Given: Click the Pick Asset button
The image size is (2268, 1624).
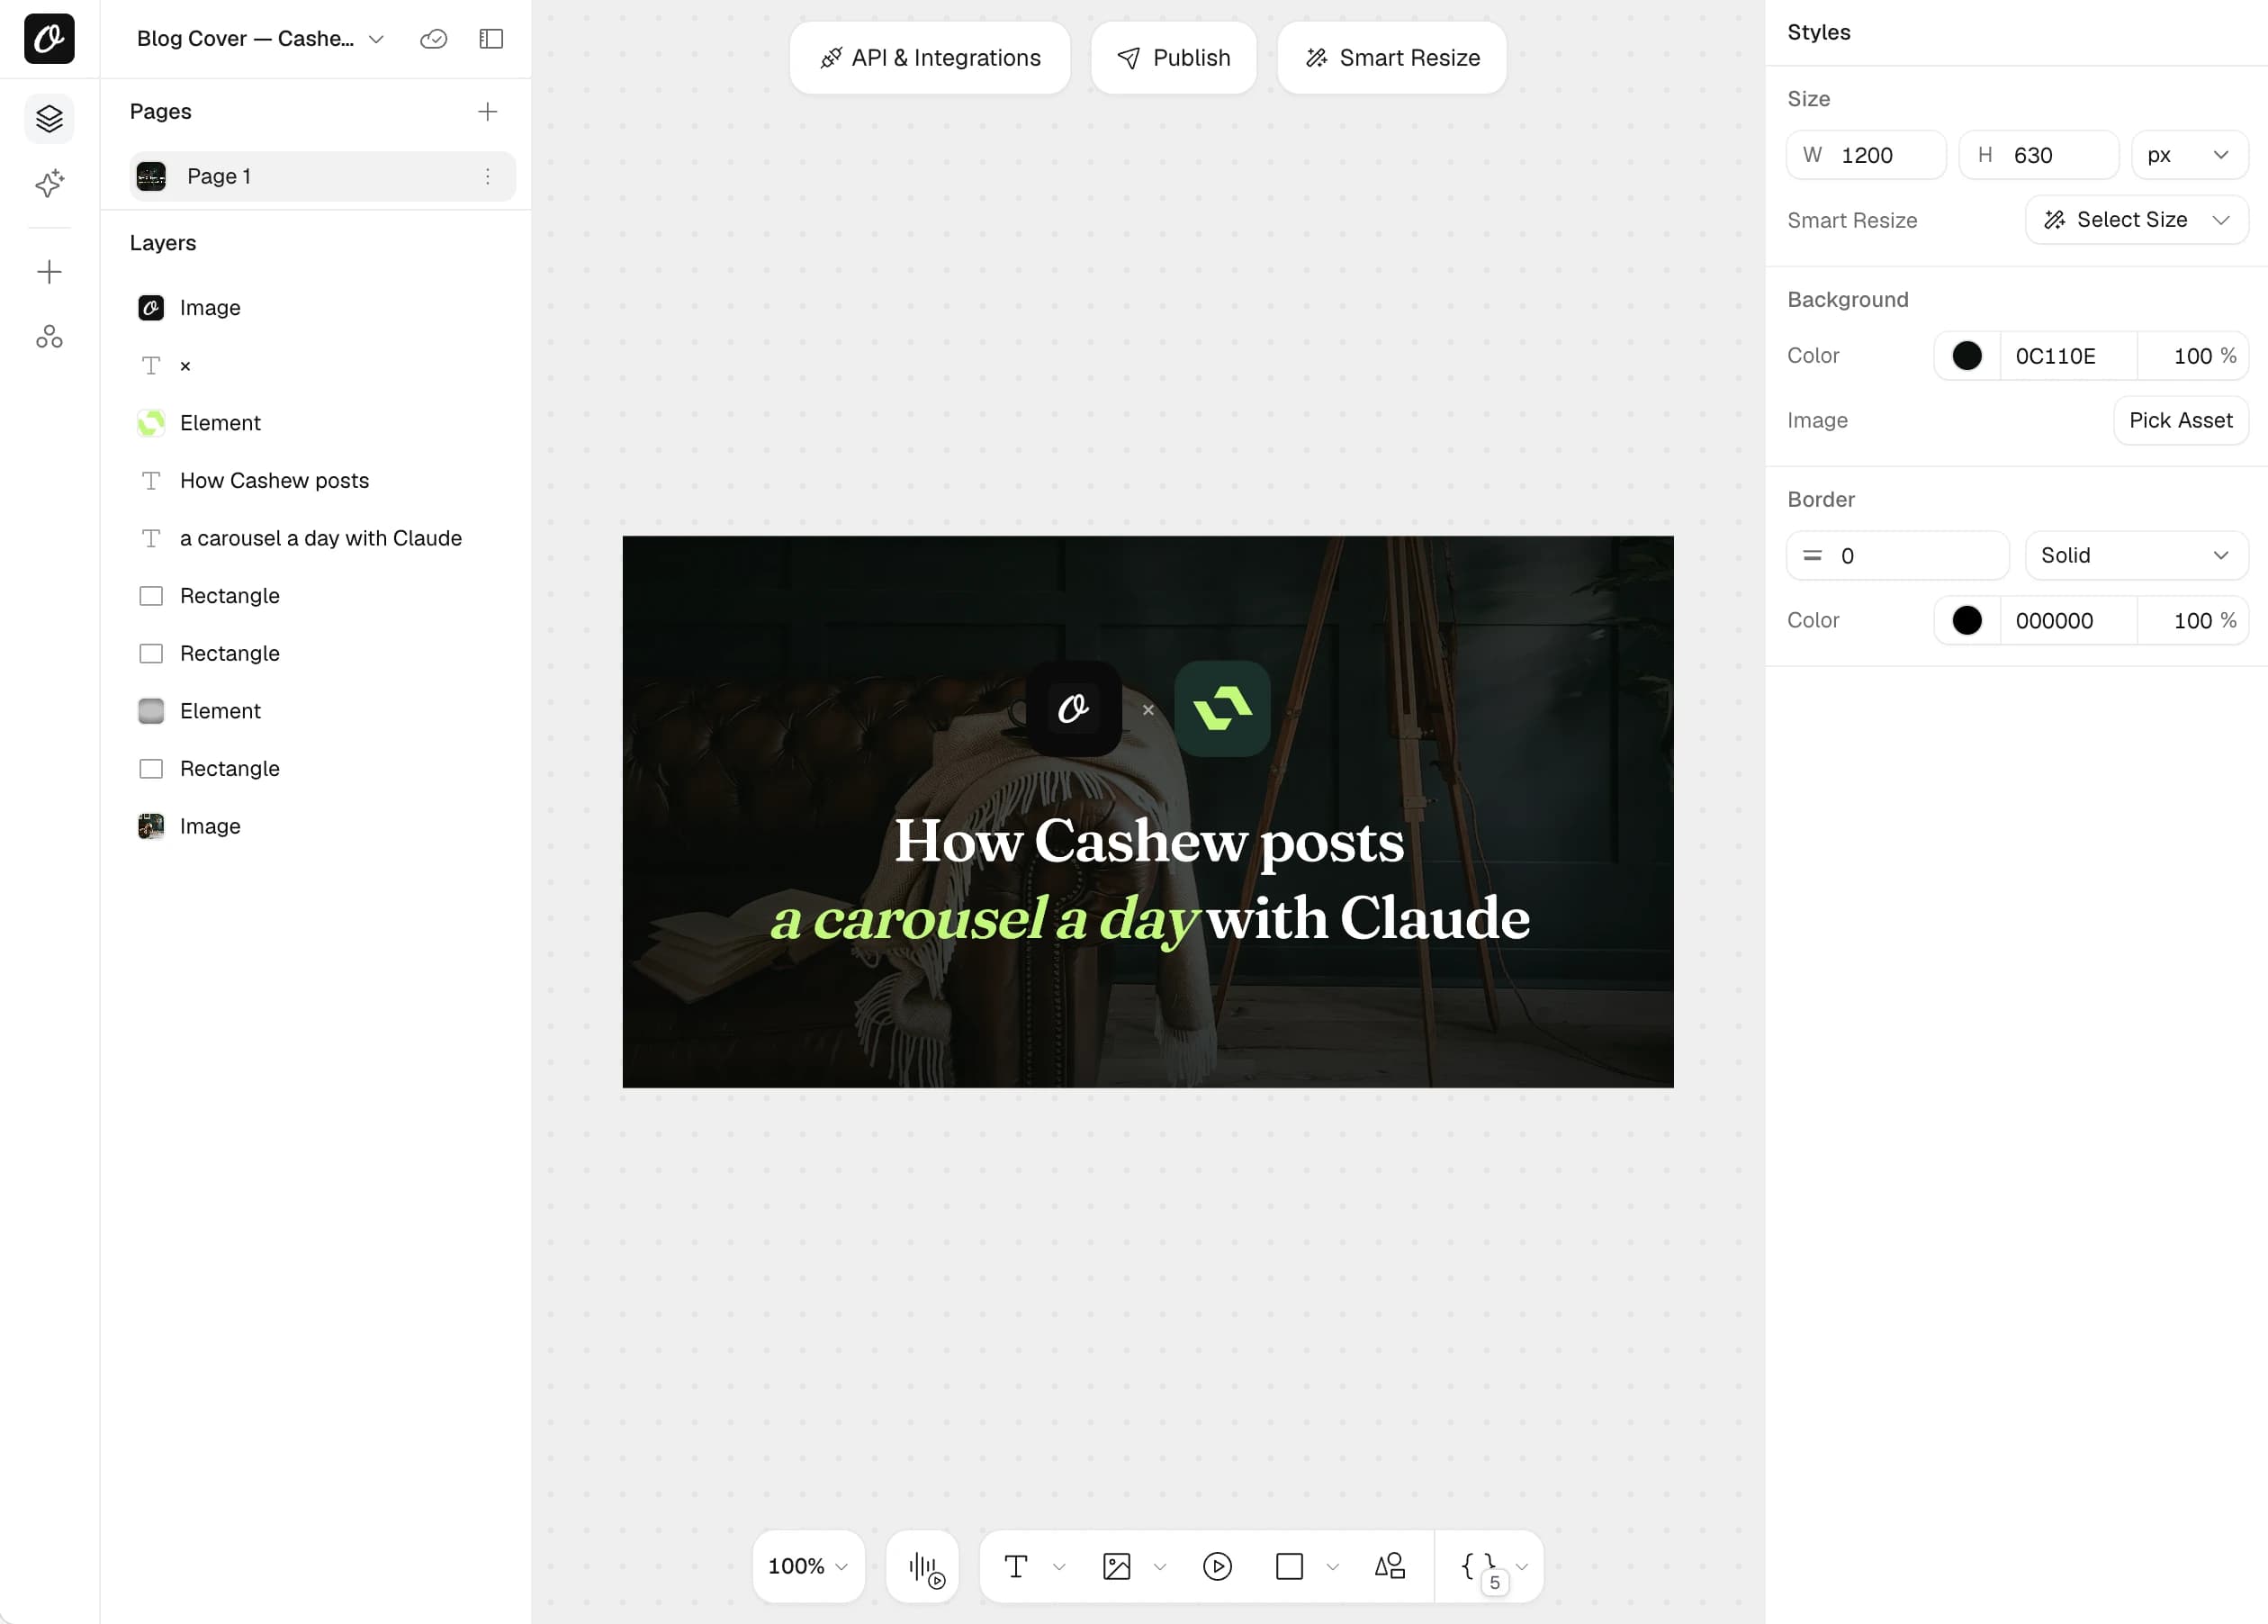Looking at the screenshot, I should pyautogui.click(x=2181, y=420).
